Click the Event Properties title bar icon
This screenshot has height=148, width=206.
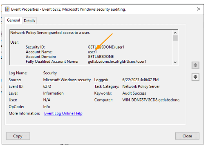pyautogui.click(x=7, y=9)
